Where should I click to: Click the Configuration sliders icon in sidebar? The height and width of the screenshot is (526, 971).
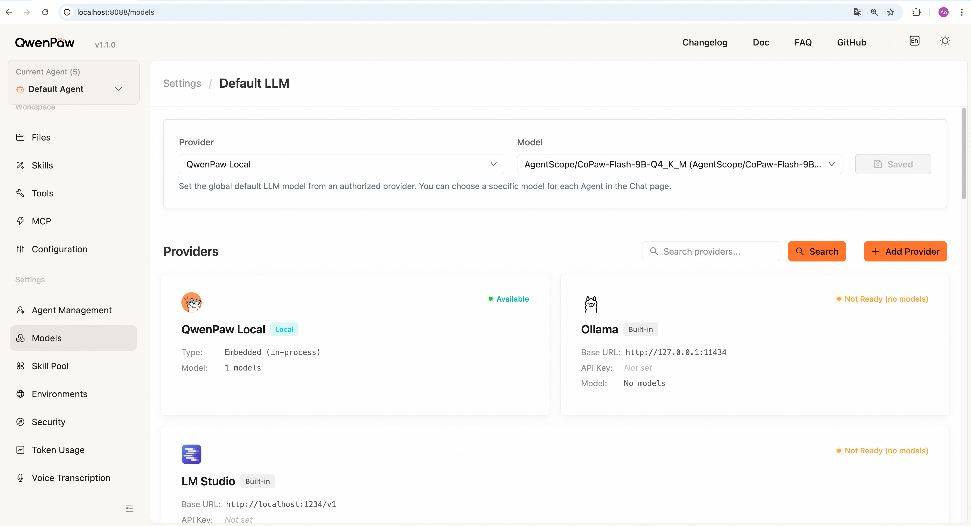point(20,249)
